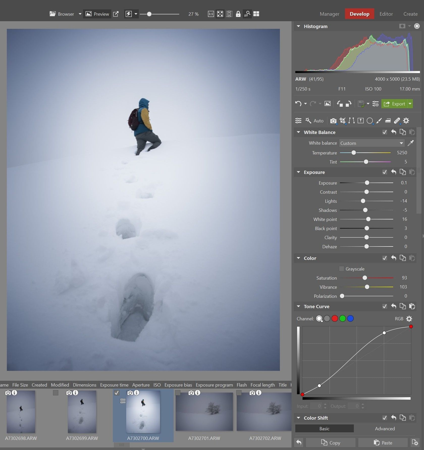Click the zoom lock icon
Image resolution: width=424 pixels, height=450 pixels.
click(238, 14)
